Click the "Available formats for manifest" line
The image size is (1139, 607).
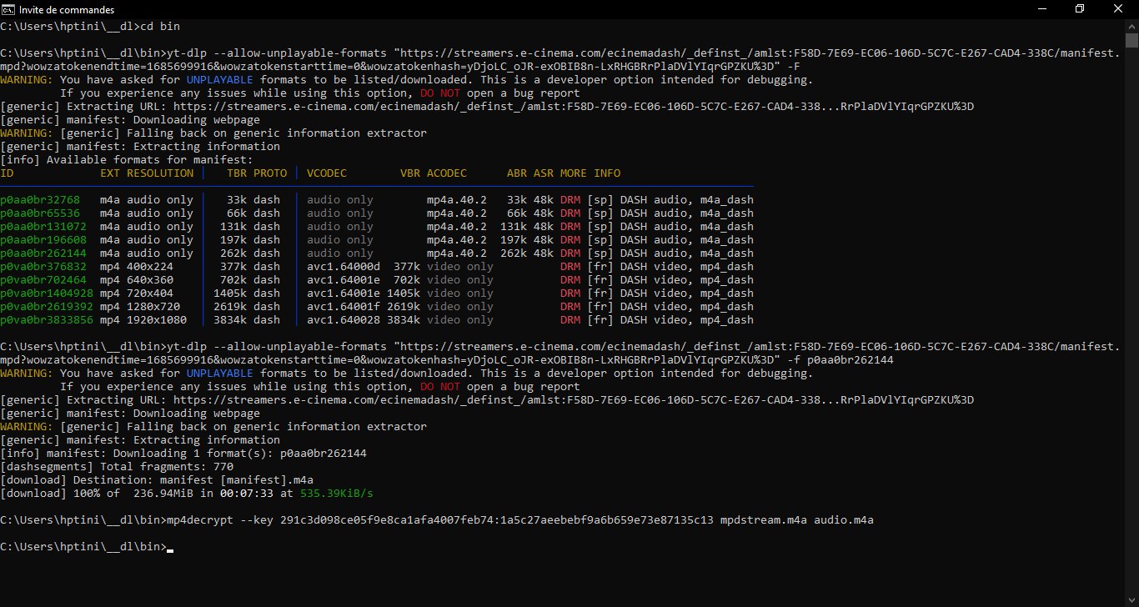(127, 160)
